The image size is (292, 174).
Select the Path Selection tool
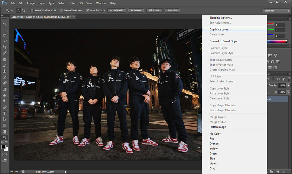[x=4, y=119]
